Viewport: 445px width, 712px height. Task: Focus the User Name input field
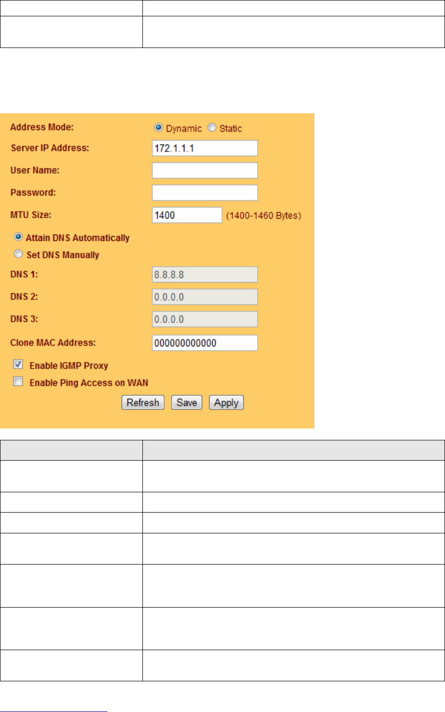pos(205,170)
